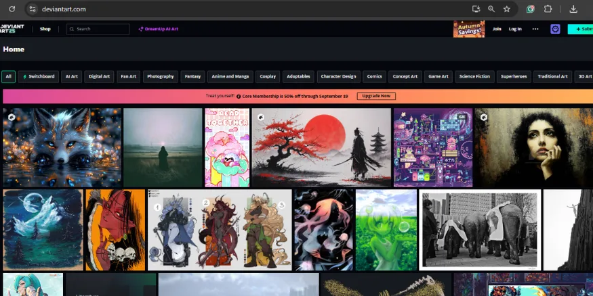Focus the DeviantArt search field
Image resolution: width=593 pixels, height=296 pixels.
tap(98, 29)
